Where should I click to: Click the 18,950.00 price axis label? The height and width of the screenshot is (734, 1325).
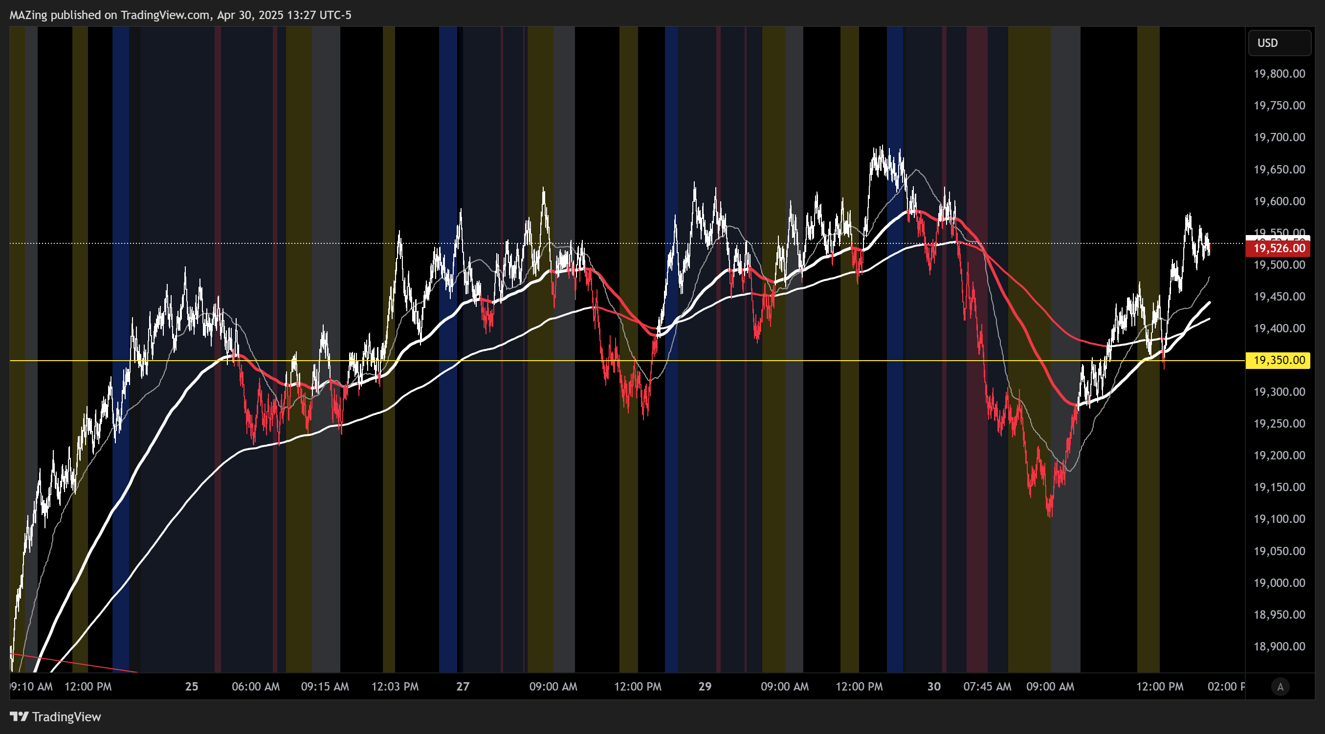tap(1279, 615)
